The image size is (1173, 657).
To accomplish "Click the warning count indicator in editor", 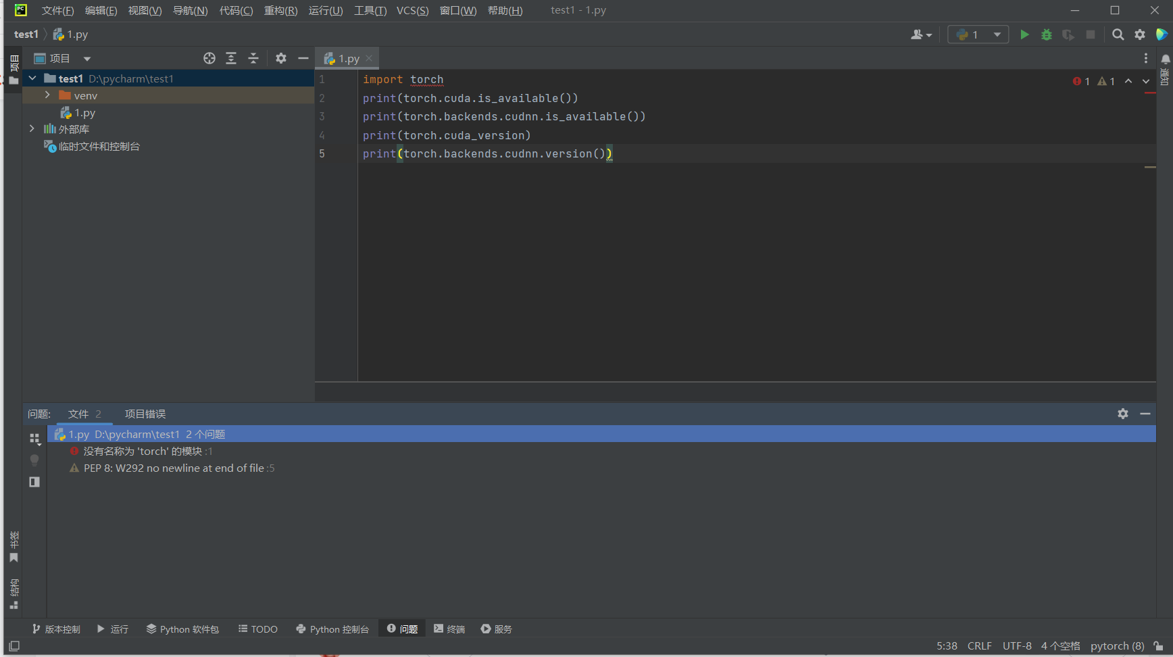I will click(1106, 81).
